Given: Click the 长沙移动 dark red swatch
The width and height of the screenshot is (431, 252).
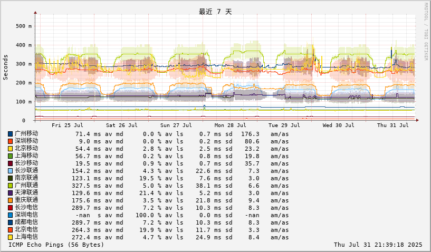Looking at the screenshot, I should click(x=10, y=164).
